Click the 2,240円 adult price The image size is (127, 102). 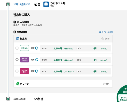pyautogui.click(x=58, y=48)
